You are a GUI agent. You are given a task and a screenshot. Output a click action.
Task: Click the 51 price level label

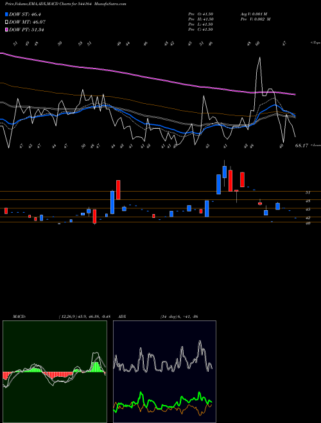(308, 193)
